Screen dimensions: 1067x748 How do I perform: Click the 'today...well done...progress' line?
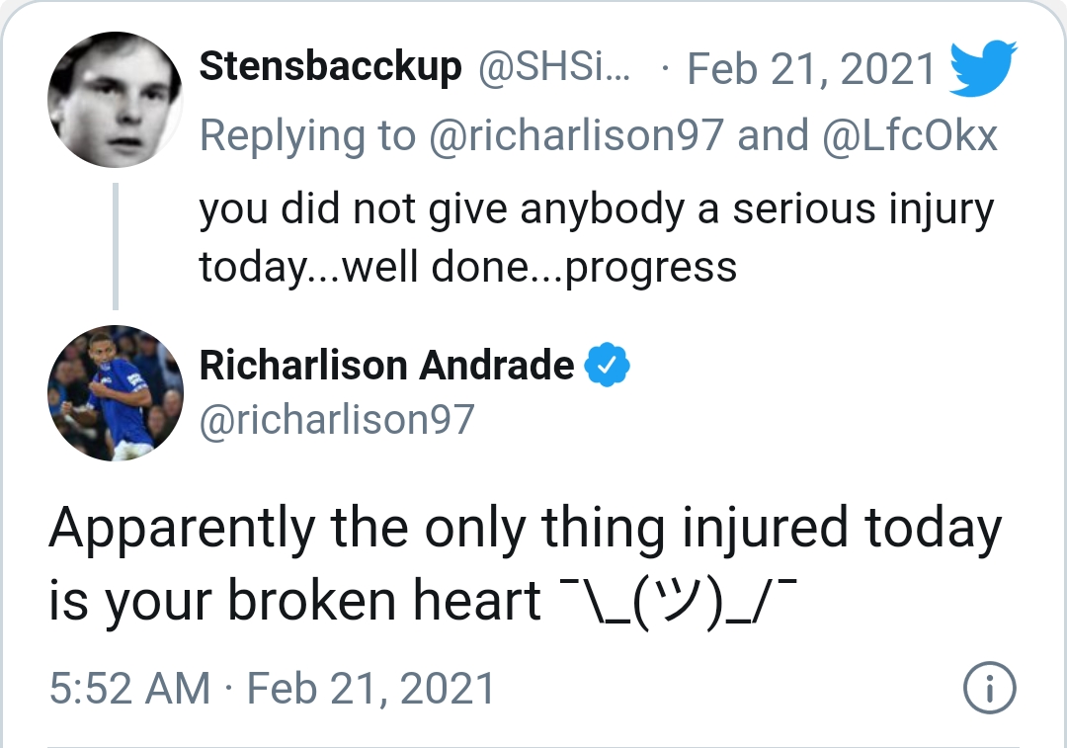(x=468, y=266)
